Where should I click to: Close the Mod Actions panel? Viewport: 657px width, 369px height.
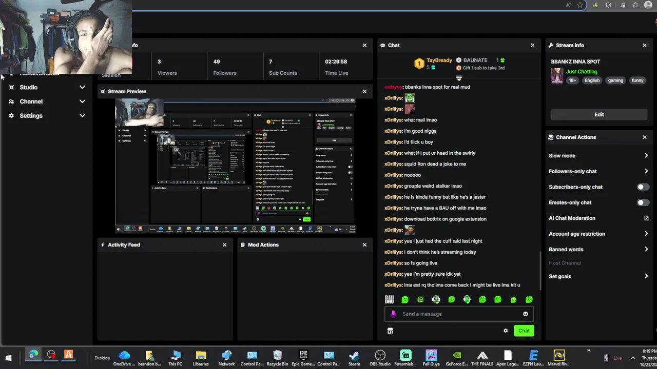tap(364, 245)
